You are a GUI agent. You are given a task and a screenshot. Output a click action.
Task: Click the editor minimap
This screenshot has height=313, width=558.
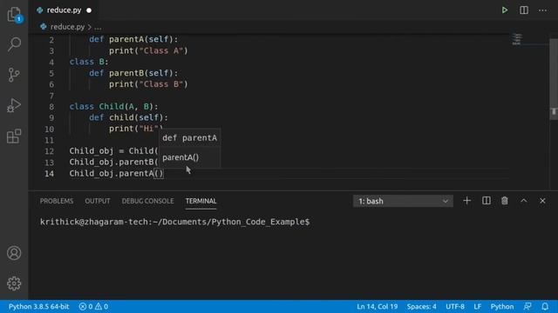coord(517,39)
